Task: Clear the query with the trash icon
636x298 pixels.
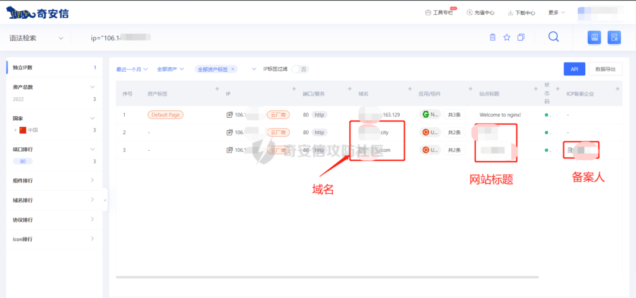Action: [x=492, y=37]
